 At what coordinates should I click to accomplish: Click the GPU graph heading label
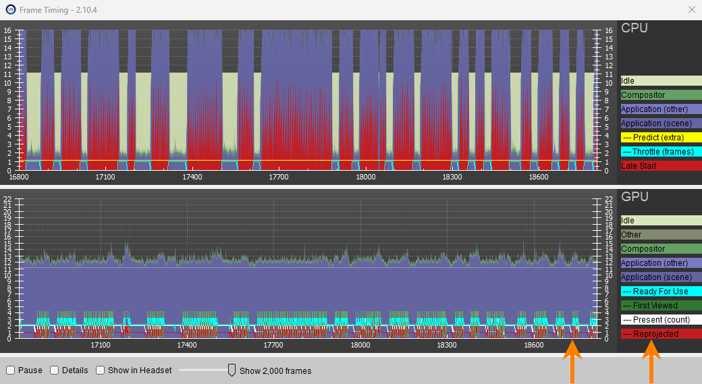pos(634,197)
